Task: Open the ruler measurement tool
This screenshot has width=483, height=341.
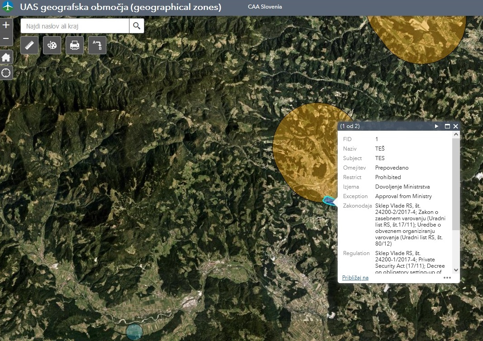Action: coord(29,45)
